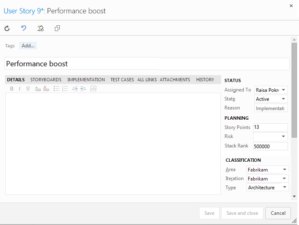Click the insert hyperlink icon
Viewport: 299px width, 225px height.
[38, 89]
